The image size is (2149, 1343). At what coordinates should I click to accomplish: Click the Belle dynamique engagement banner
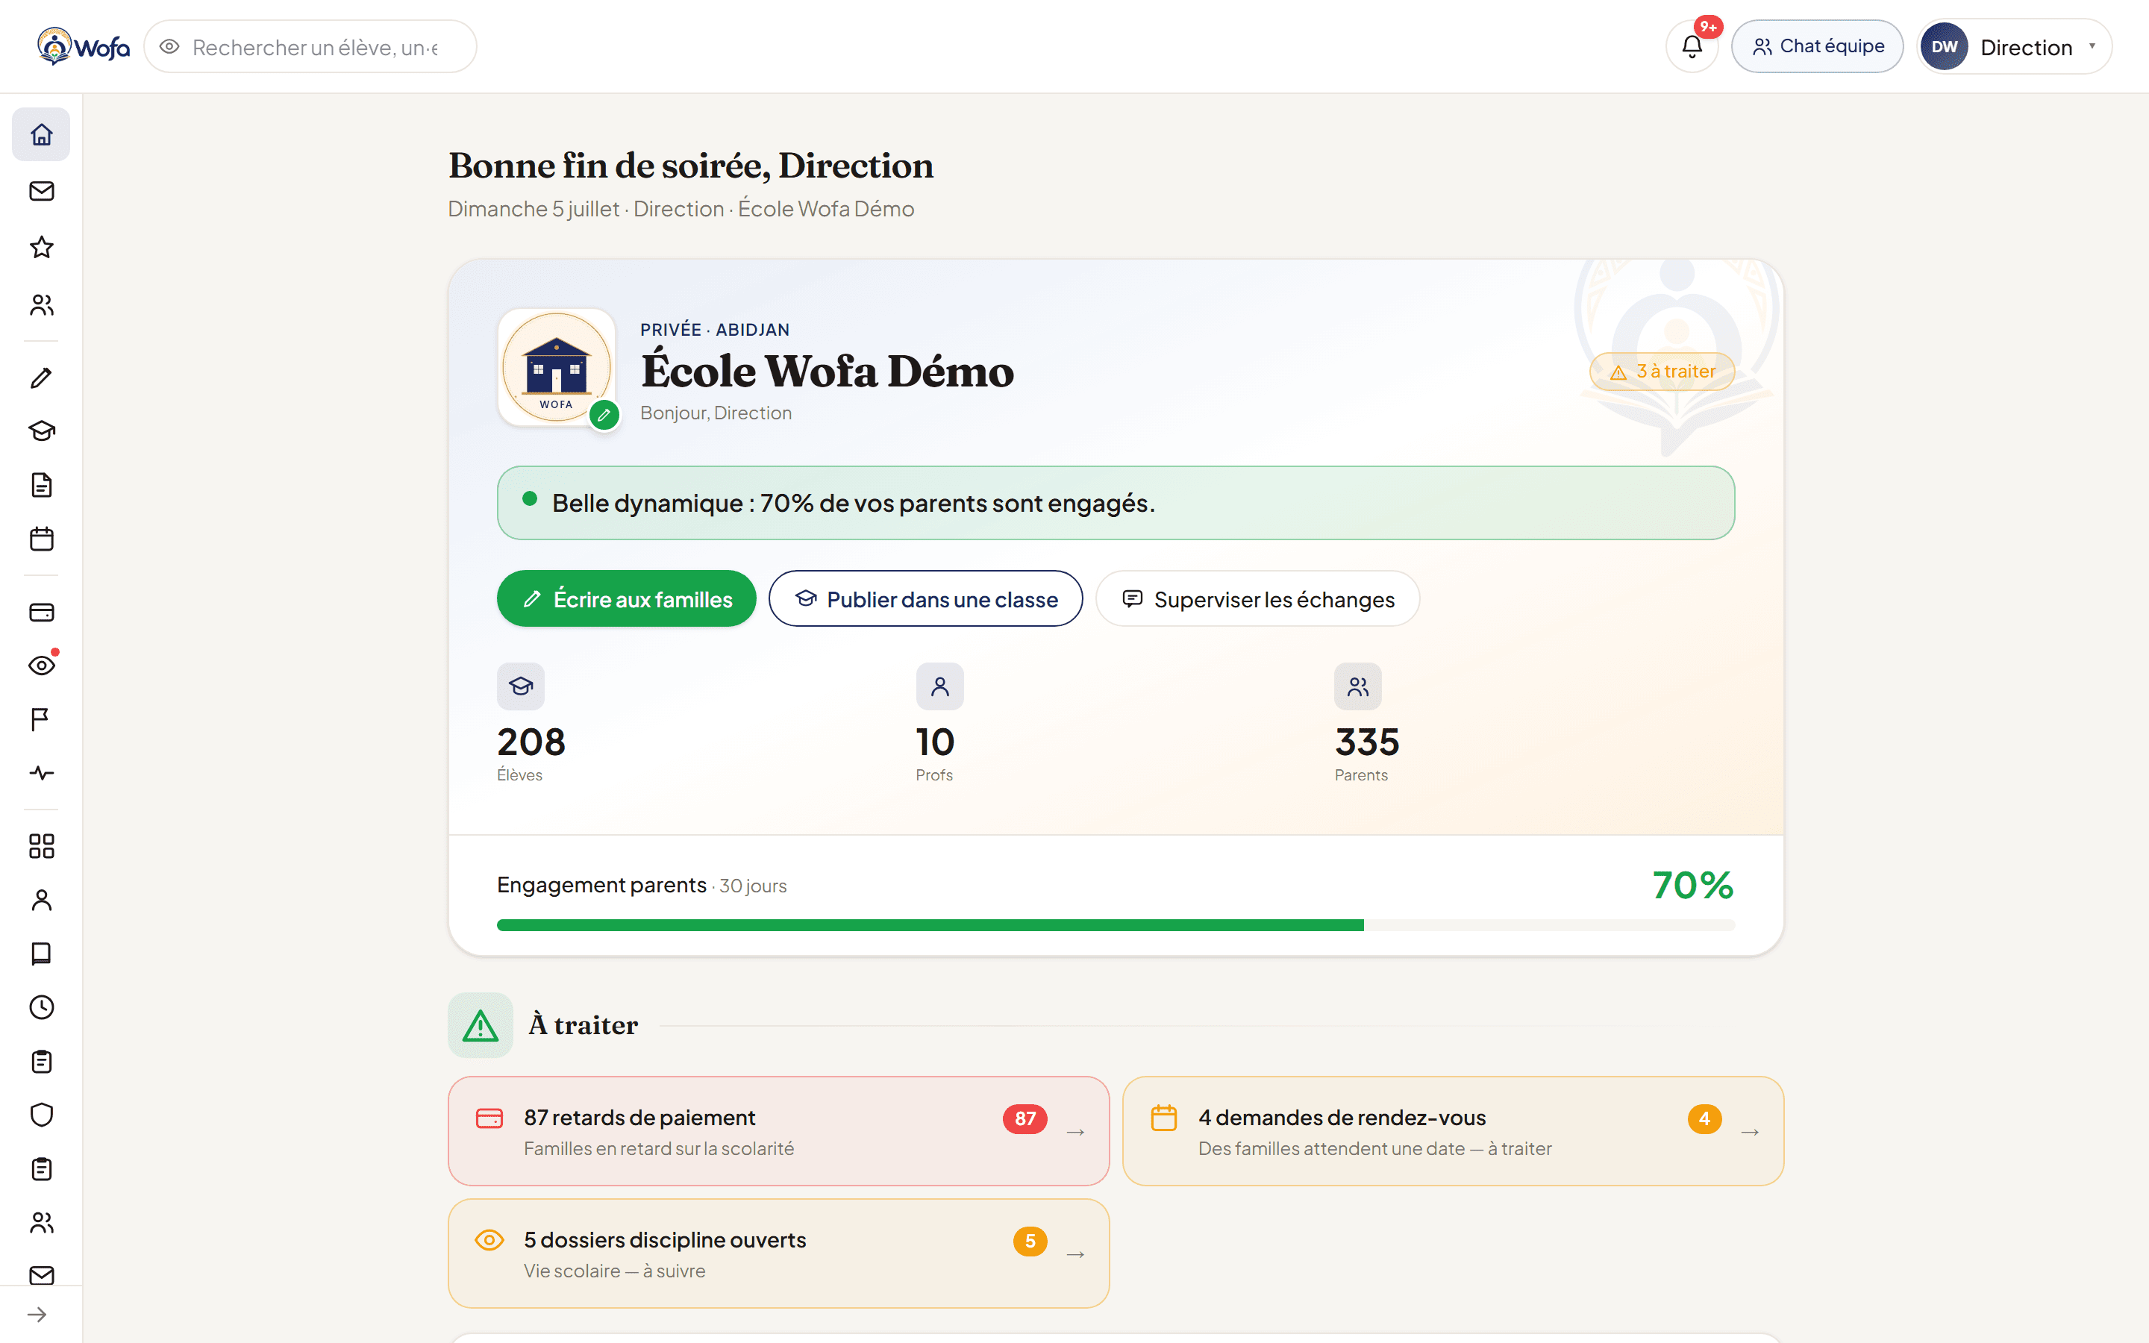(1116, 503)
